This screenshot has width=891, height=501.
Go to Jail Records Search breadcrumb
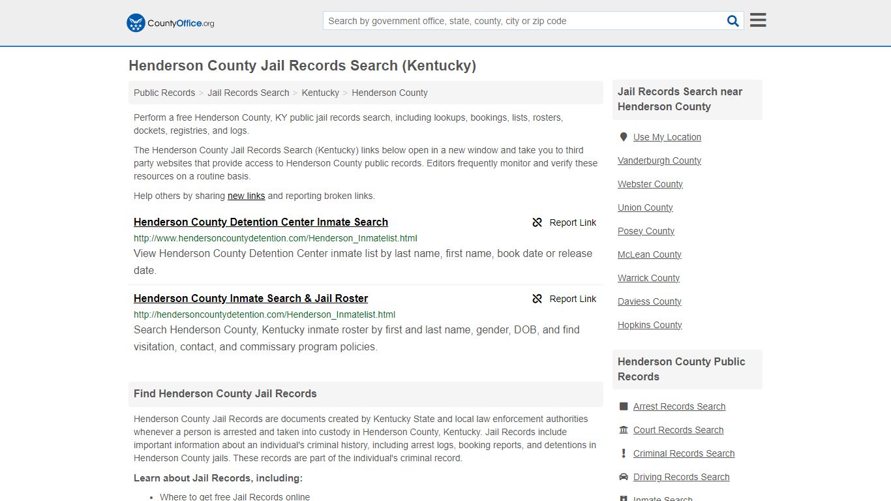[249, 93]
